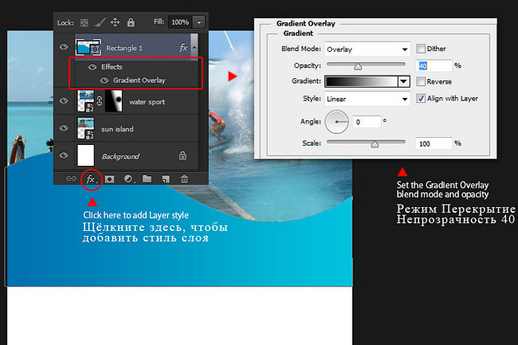Click the Scale value field
Viewport: 518px width, 345px height.
click(434, 143)
